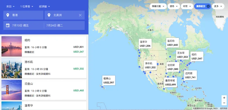Click the blue map dot for 檀香山
The image size is (228, 110).
(x=102, y=87)
